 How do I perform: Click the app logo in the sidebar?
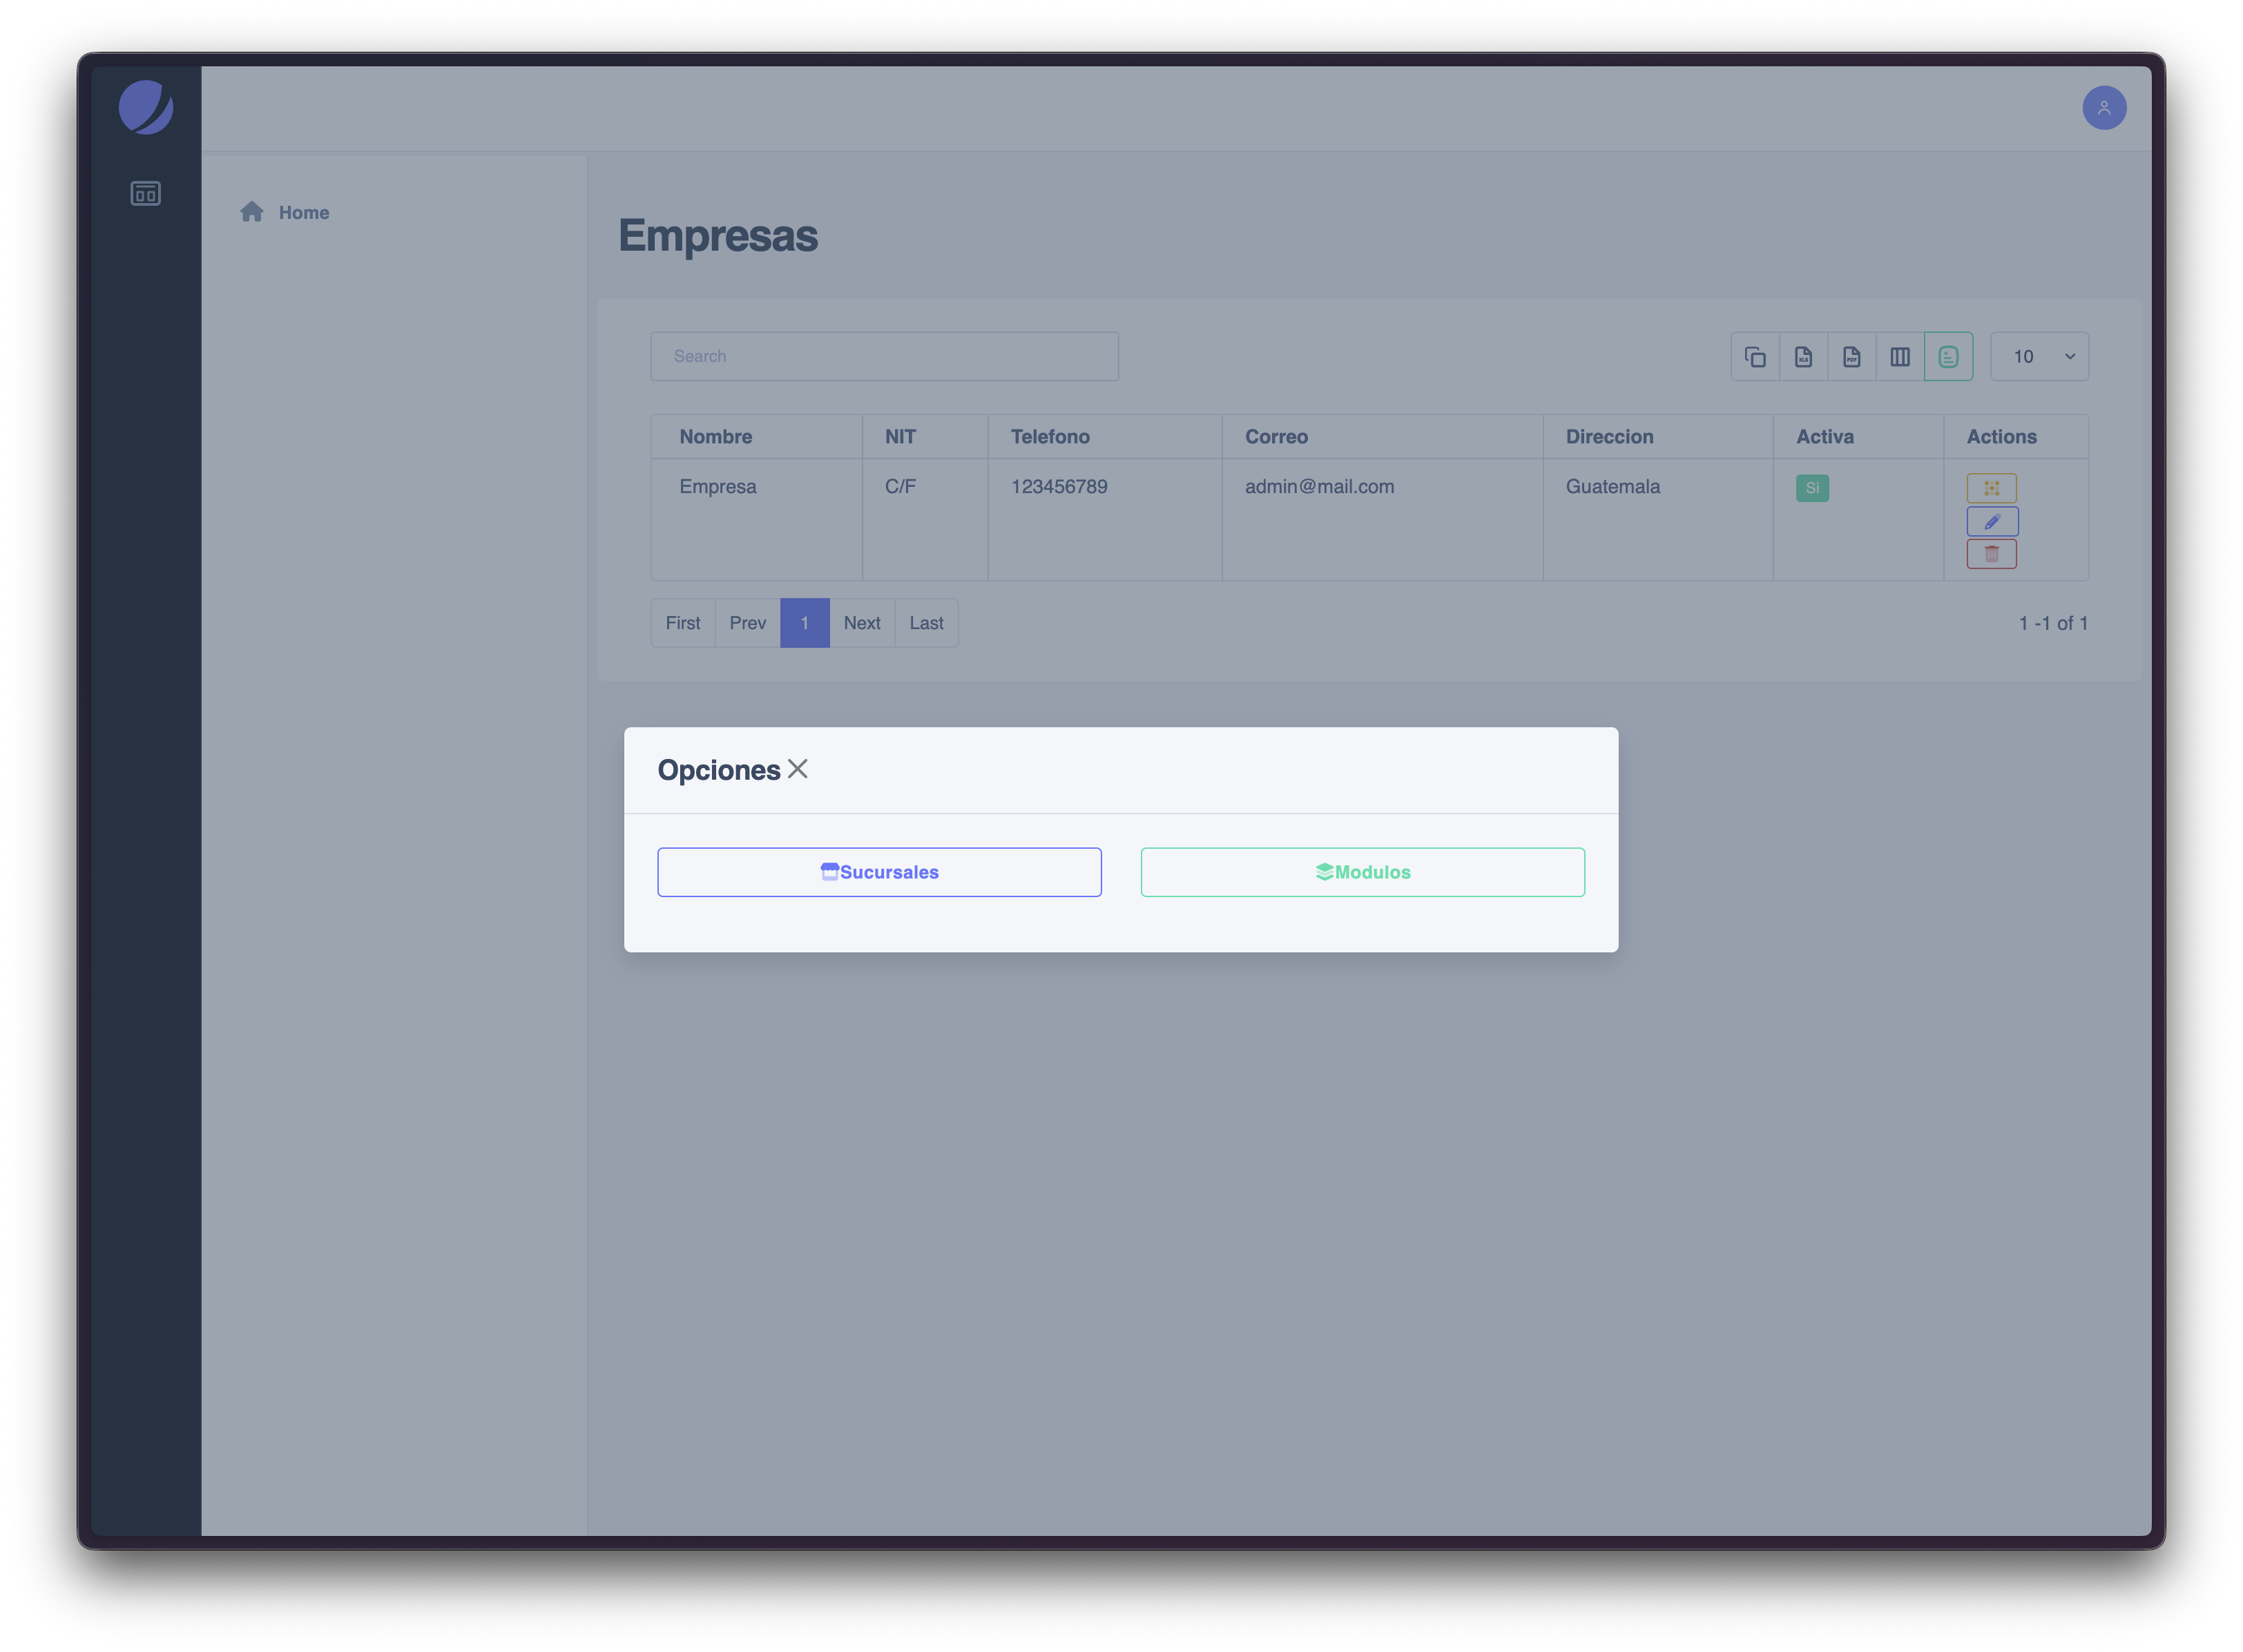146,108
